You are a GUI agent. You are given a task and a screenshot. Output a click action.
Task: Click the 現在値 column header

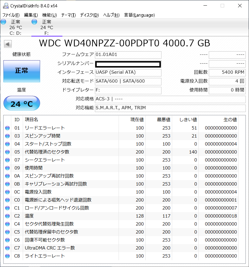point(132,120)
